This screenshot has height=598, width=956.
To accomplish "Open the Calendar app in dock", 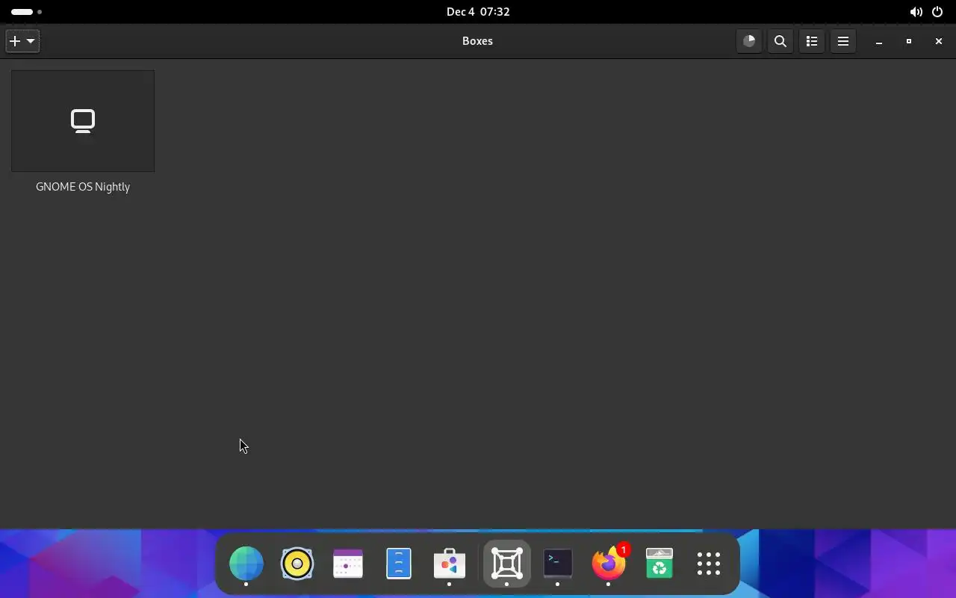I will point(348,564).
